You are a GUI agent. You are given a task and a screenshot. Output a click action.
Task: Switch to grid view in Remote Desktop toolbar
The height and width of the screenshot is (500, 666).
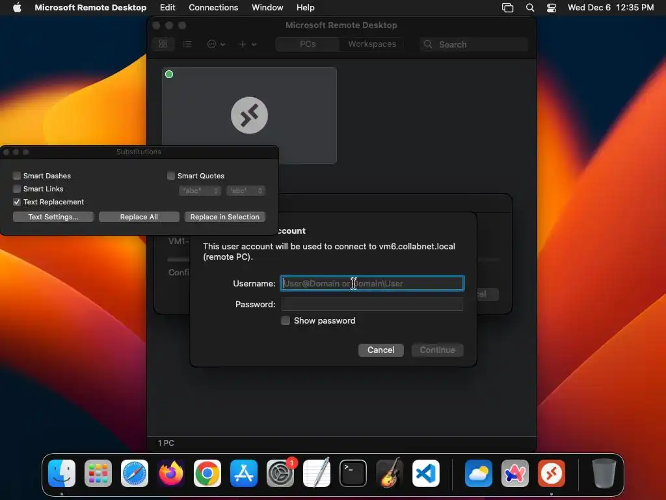163,44
